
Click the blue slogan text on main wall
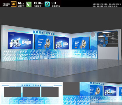(x=44, y=33)
